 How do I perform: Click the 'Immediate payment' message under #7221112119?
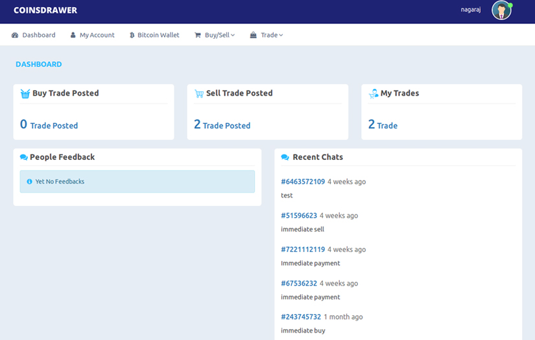311,264
